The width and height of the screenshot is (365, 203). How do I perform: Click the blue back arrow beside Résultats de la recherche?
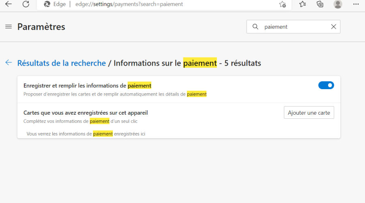[9, 62]
